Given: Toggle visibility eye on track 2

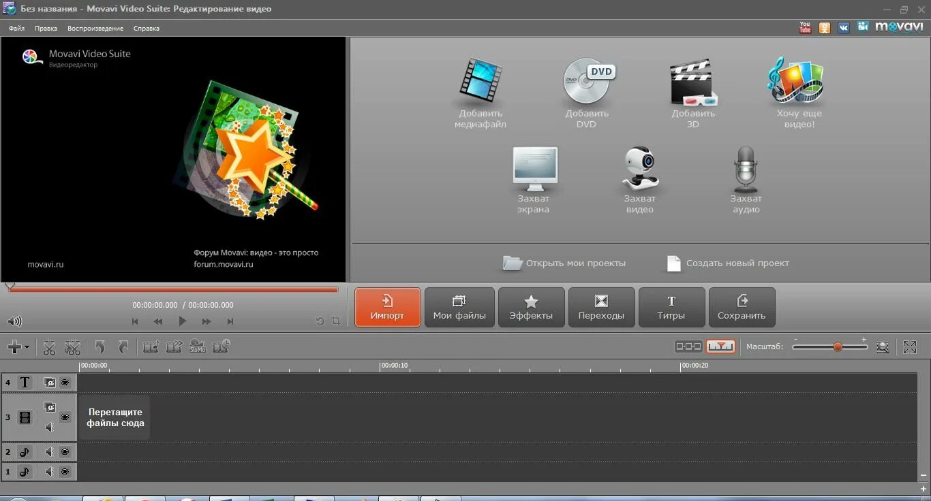Looking at the screenshot, I should coord(65,452).
